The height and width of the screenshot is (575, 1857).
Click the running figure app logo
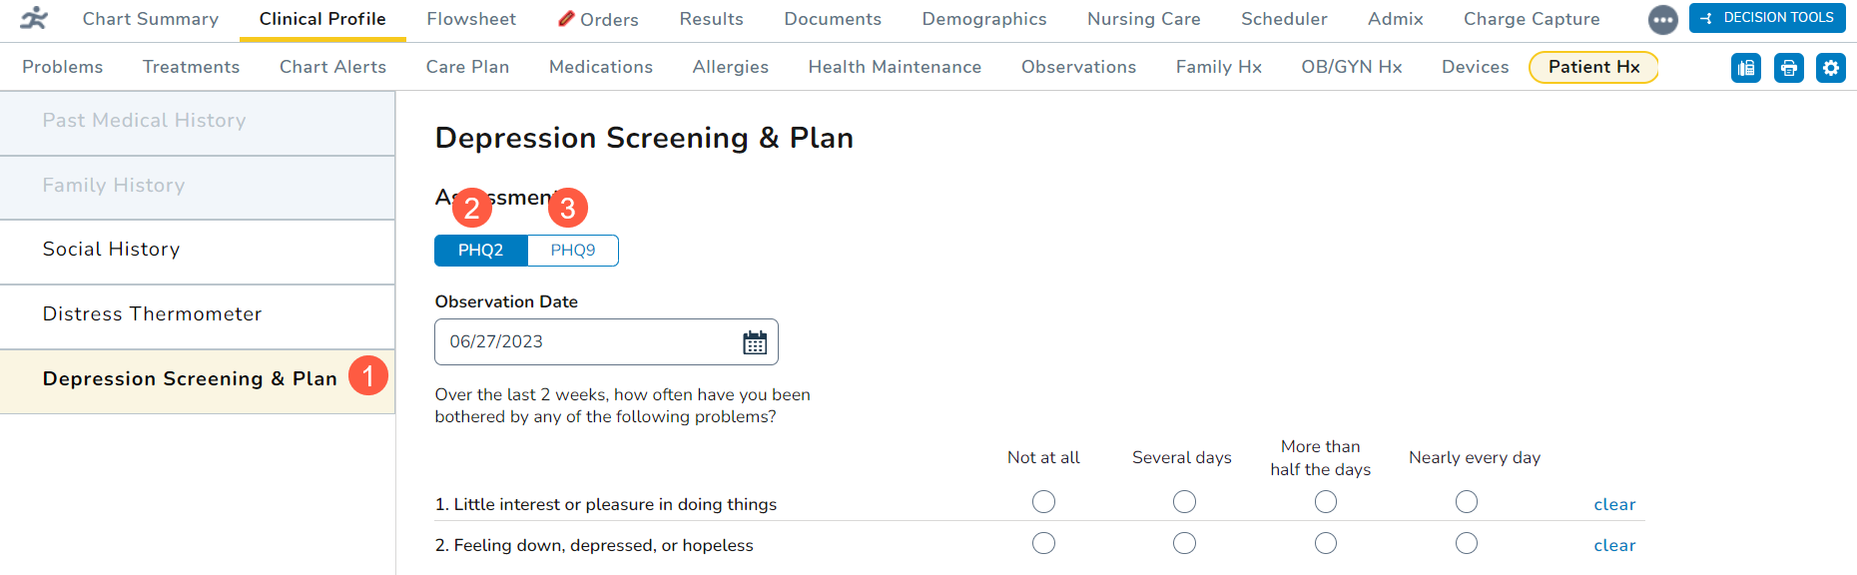pyautogui.click(x=34, y=19)
